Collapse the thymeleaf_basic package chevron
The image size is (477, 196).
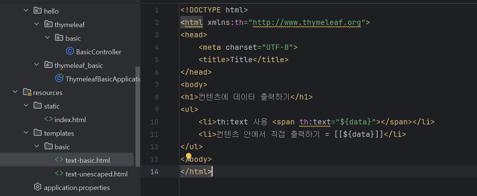pos(37,65)
